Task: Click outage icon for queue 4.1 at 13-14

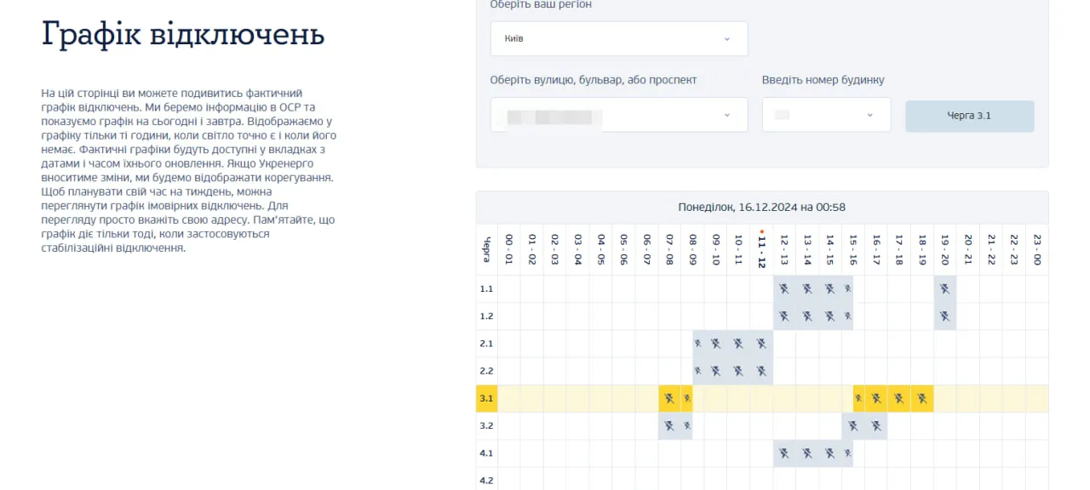Action: [807, 453]
